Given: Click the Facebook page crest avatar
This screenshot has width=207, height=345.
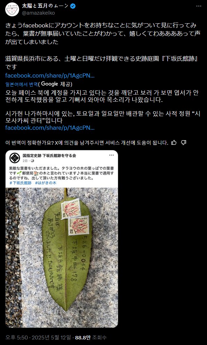Looking at the screenshot, I should click(15, 158).
